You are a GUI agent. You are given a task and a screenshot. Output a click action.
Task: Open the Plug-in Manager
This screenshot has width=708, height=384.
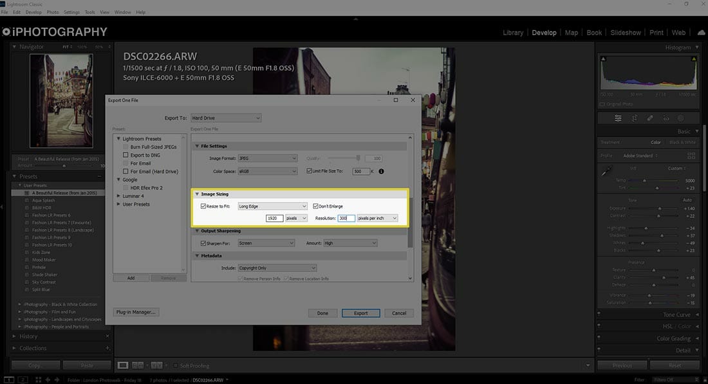[136, 312]
